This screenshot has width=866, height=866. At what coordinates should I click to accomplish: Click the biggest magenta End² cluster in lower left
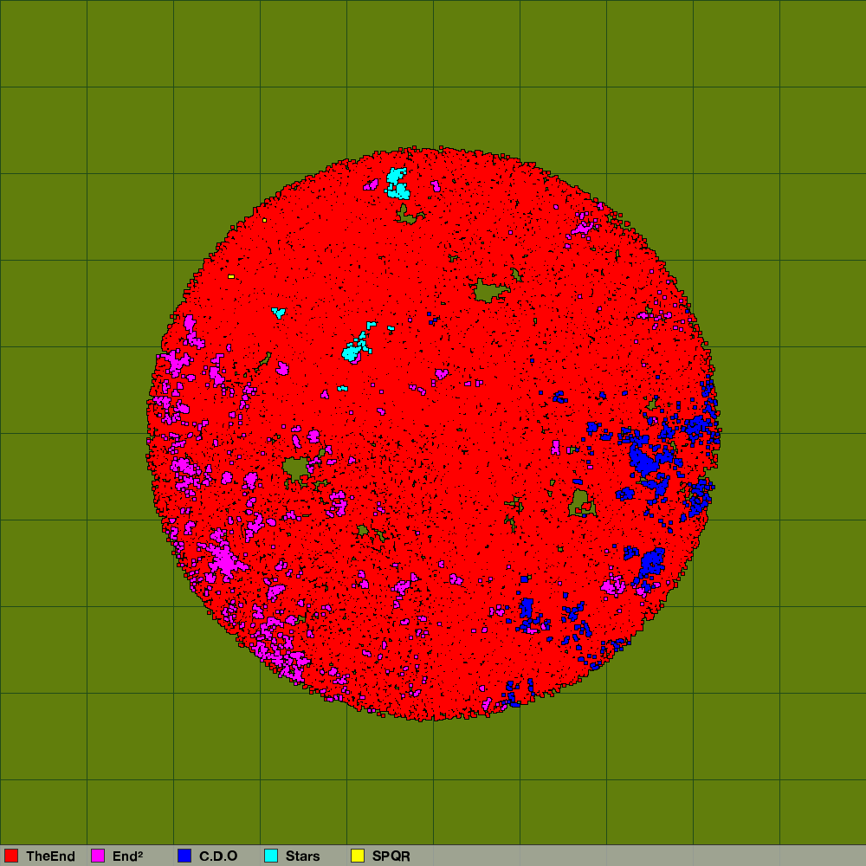pyautogui.click(x=222, y=559)
